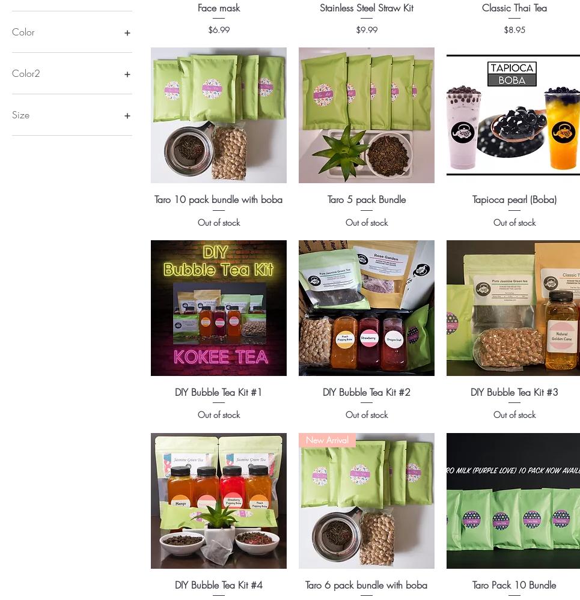The height and width of the screenshot is (600, 580).
Task: Go to Stainless Steel Straw Kit link
Action: (x=367, y=8)
